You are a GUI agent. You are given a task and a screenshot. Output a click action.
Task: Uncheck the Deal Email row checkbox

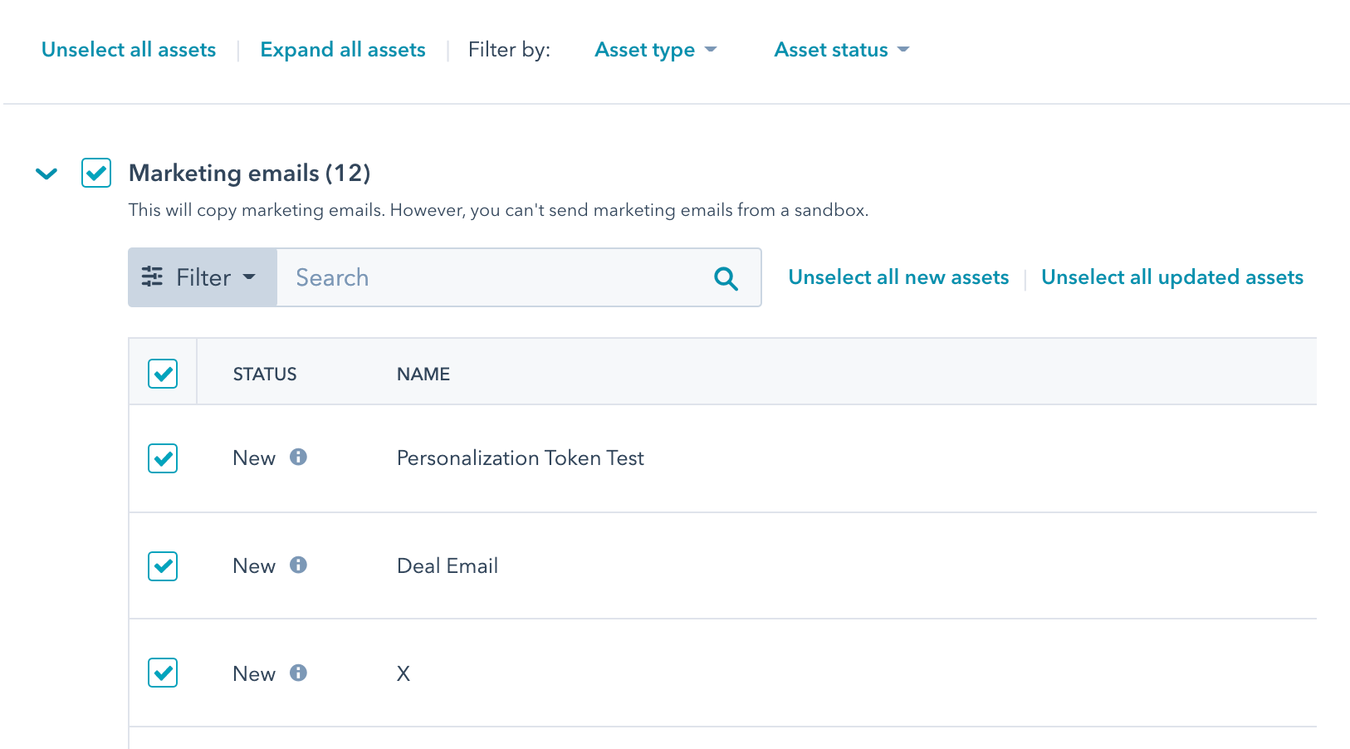tap(163, 565)
